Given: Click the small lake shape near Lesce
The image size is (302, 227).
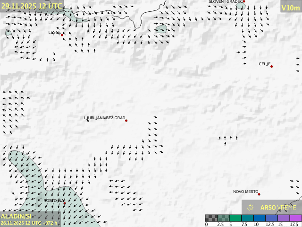Looking at the screenshot, I should 161,29.
